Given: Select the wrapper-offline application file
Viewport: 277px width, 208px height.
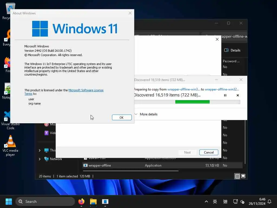Looking at the screenshot, I should (x=100, y=165).
